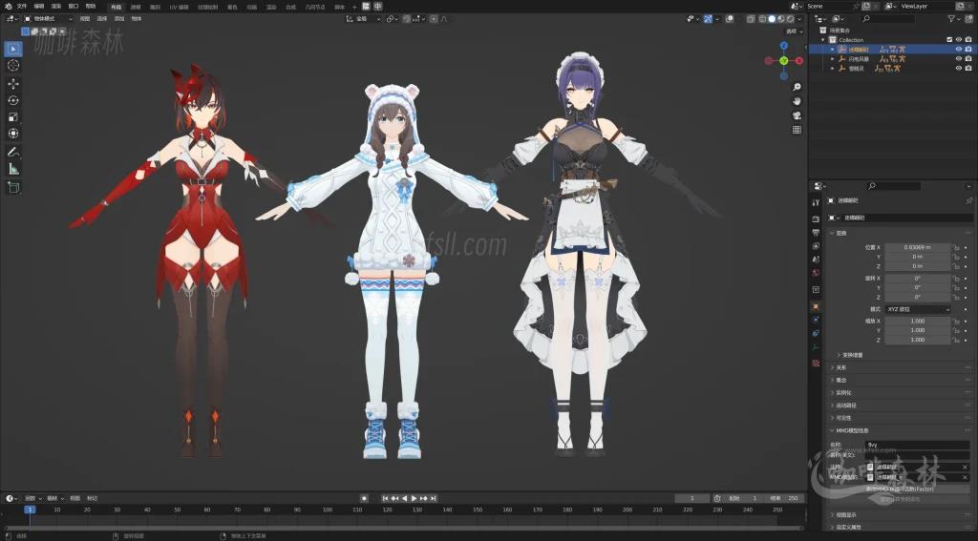Expand the 闪电风暴 object tree
The height and width of the screenshot is (541, 978).
tap(832, 58)
